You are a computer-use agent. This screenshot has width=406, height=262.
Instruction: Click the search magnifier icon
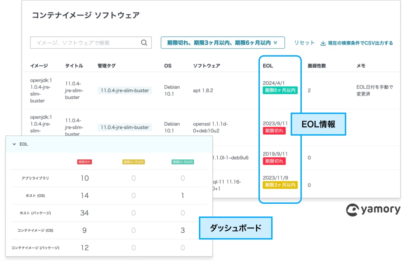tap(144, 43)
